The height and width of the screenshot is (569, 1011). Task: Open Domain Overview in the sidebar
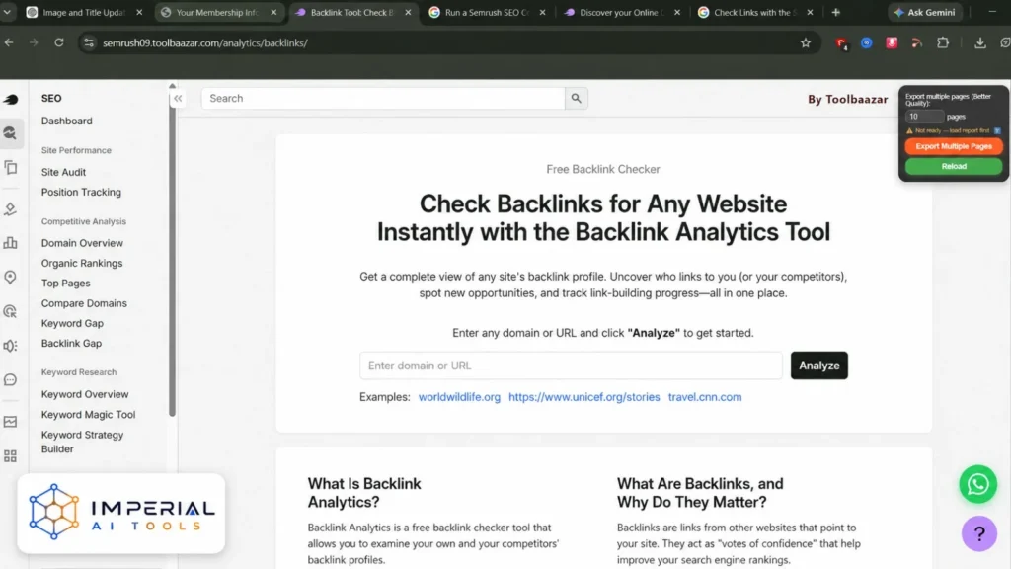(82, 243)
